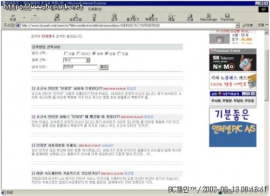Click the 완료 status bar text
The height and width of the screenshot is (196, 270).
coord(10,193)
